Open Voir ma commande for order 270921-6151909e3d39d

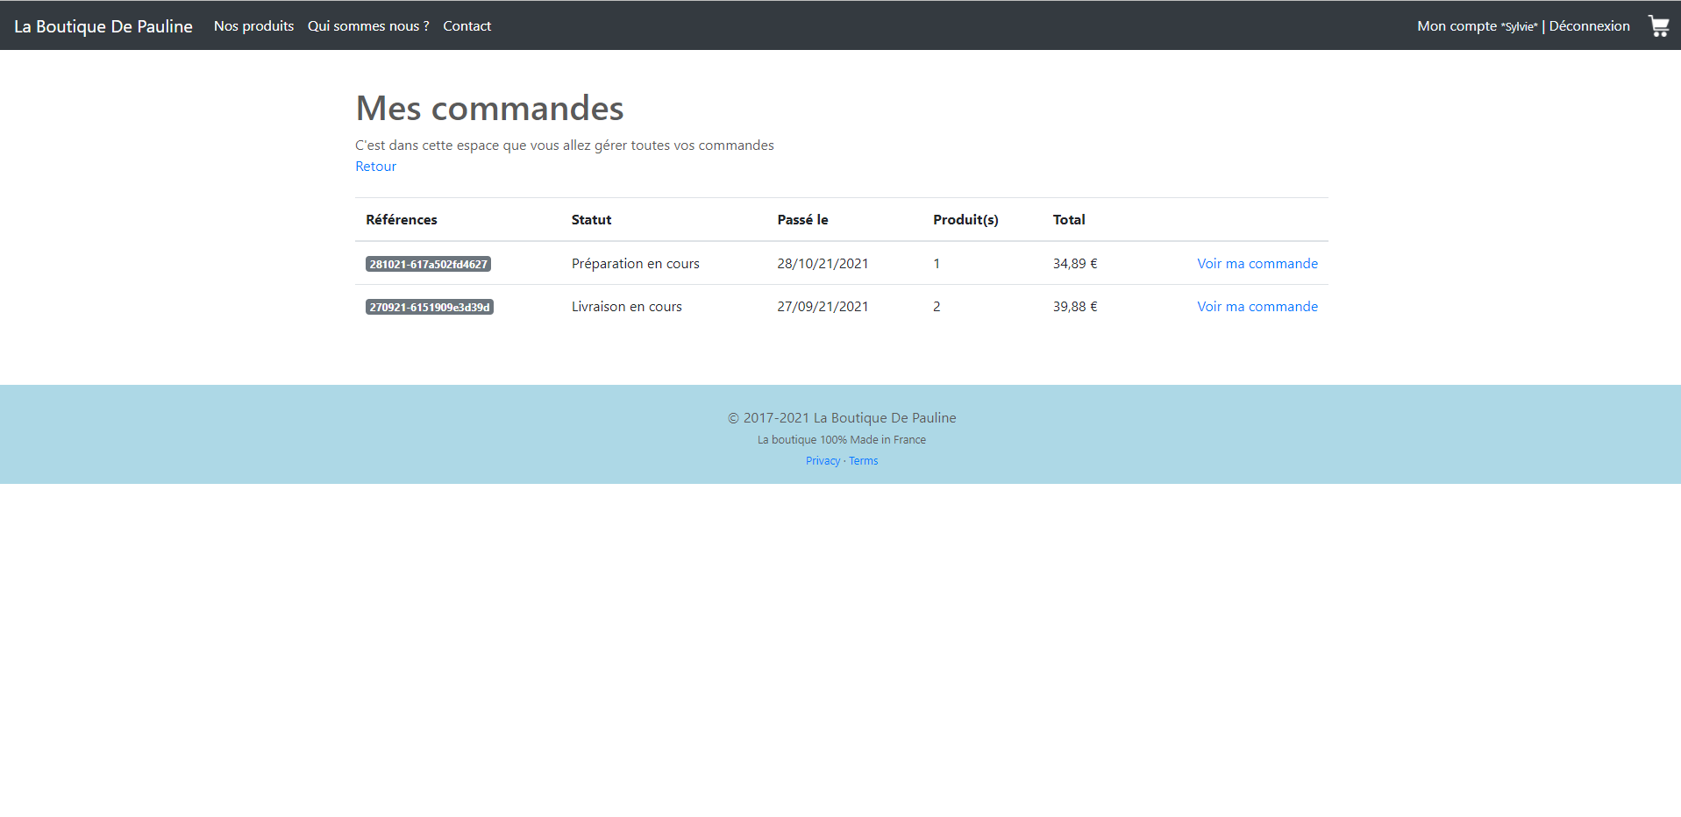tap(1257, 306)
